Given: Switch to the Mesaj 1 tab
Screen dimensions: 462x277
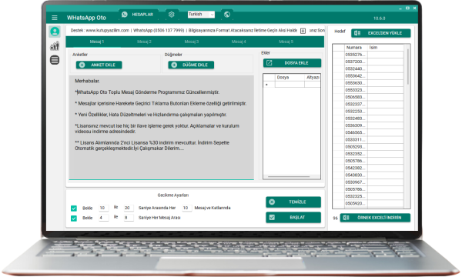Looking at the screenshot, I should point(97,42).
